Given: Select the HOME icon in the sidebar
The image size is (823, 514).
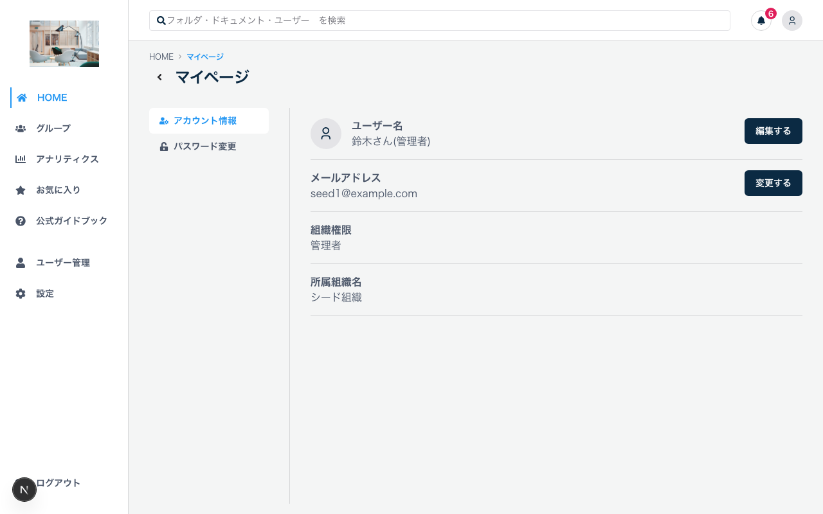Looking at the screenshot, I should tap(21, 98).
